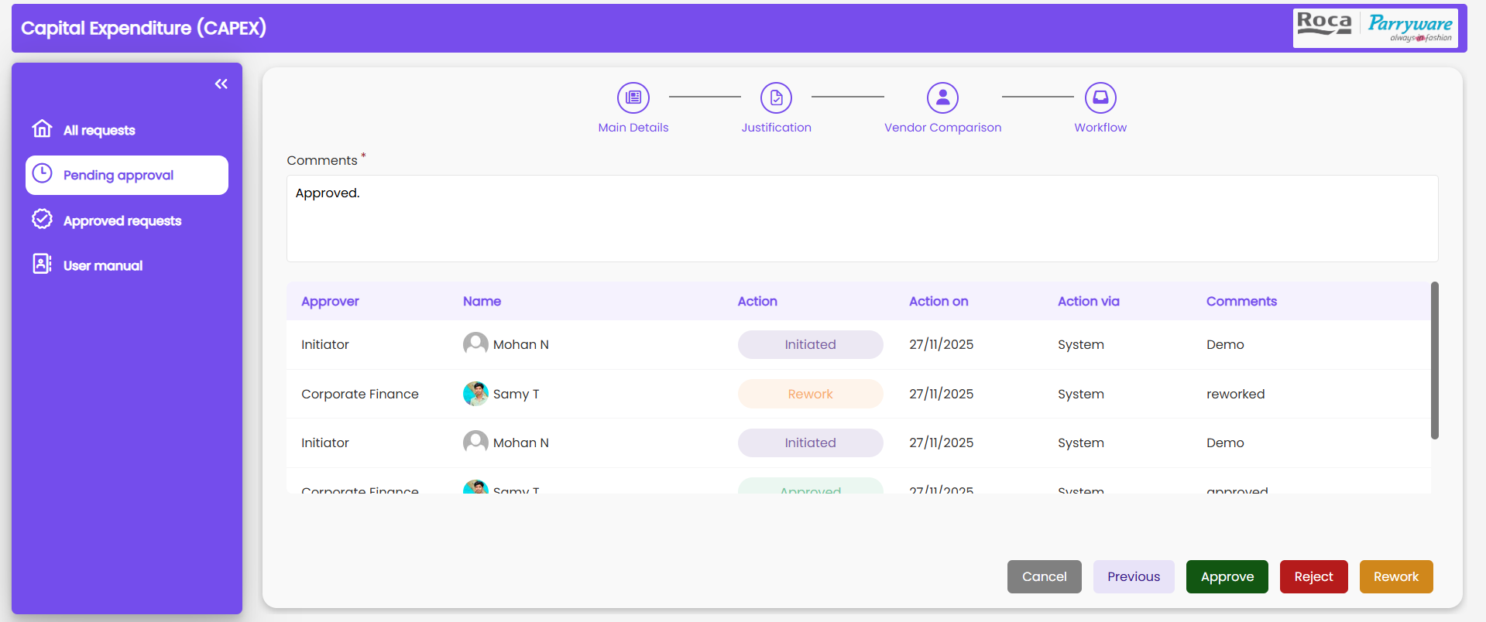The height and width of the screenshot is (622, 1486).
Task: Go back with the Previous button
Action: (x=1133, y=577)
